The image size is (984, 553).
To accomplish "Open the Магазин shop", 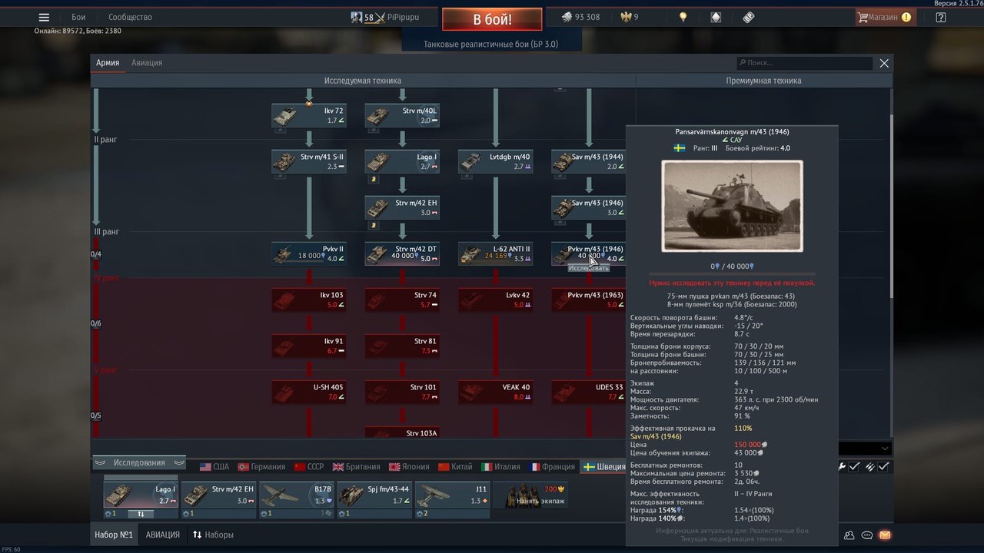I will [884, 17].
